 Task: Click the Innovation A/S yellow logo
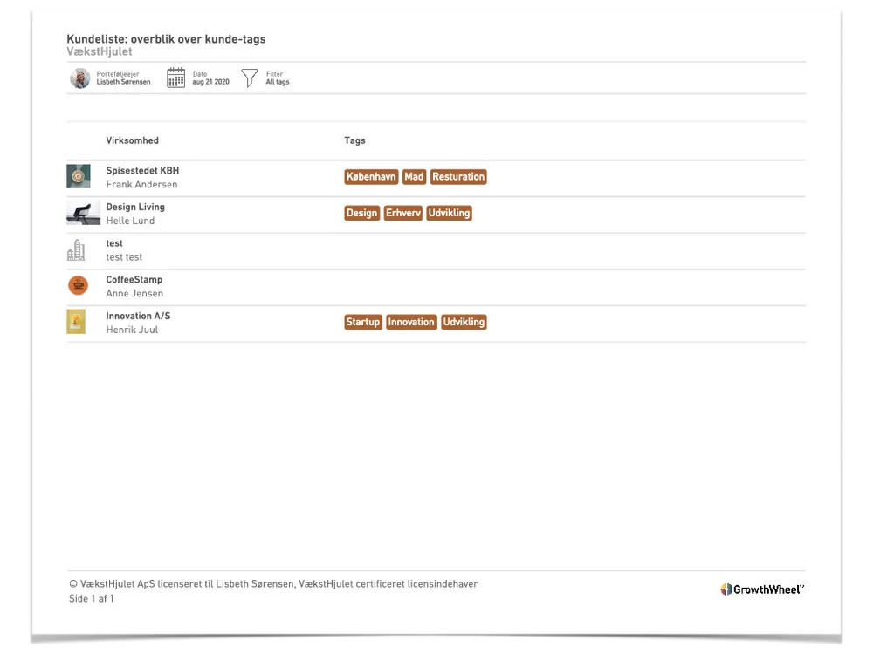click(76, 322)
